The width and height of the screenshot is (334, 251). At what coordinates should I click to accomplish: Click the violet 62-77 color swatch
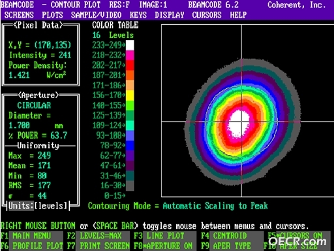(x=130, y=156)
